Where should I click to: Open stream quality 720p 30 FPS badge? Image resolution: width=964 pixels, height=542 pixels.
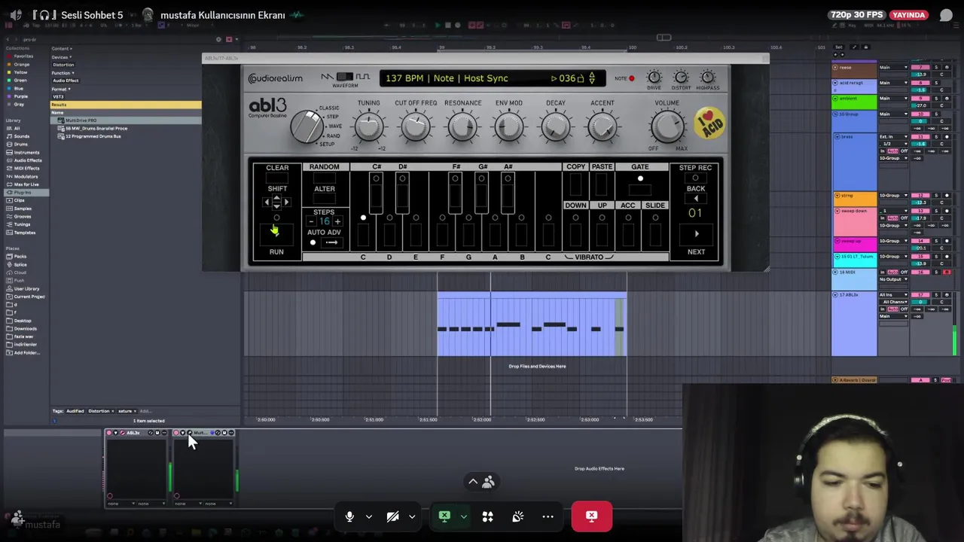pyautogui.click(x=857, y=15)
